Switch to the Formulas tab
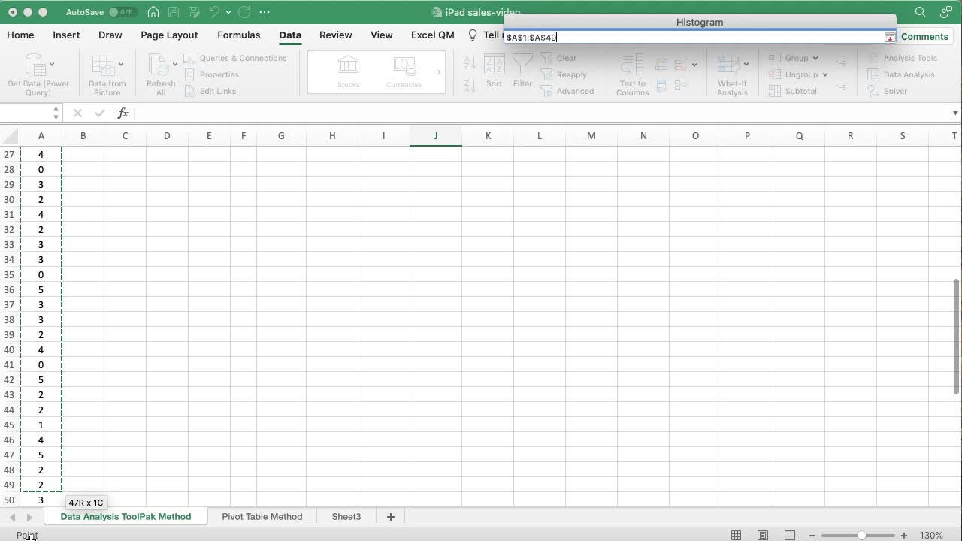The image size is (962, 541). tap(238, 35)
